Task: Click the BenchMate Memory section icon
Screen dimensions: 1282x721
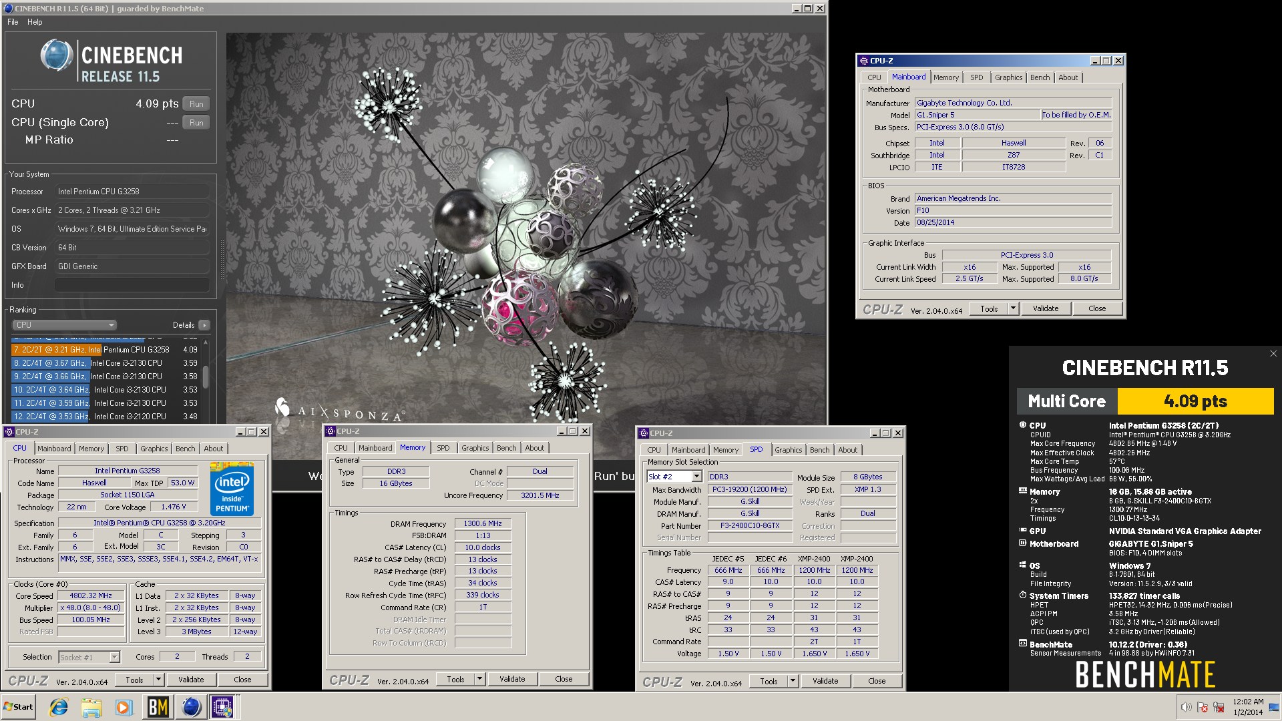Action: 1022,491
